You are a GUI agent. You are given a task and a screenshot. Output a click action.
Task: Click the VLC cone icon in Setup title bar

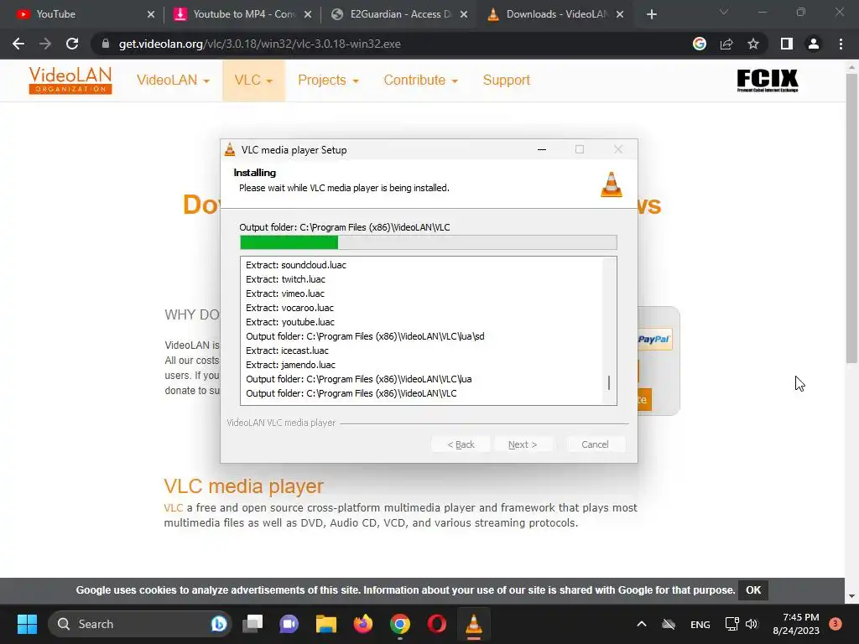[230, 149]
